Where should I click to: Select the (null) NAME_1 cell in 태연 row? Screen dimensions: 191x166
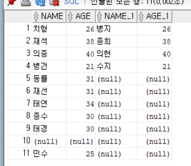pos(116,104)
